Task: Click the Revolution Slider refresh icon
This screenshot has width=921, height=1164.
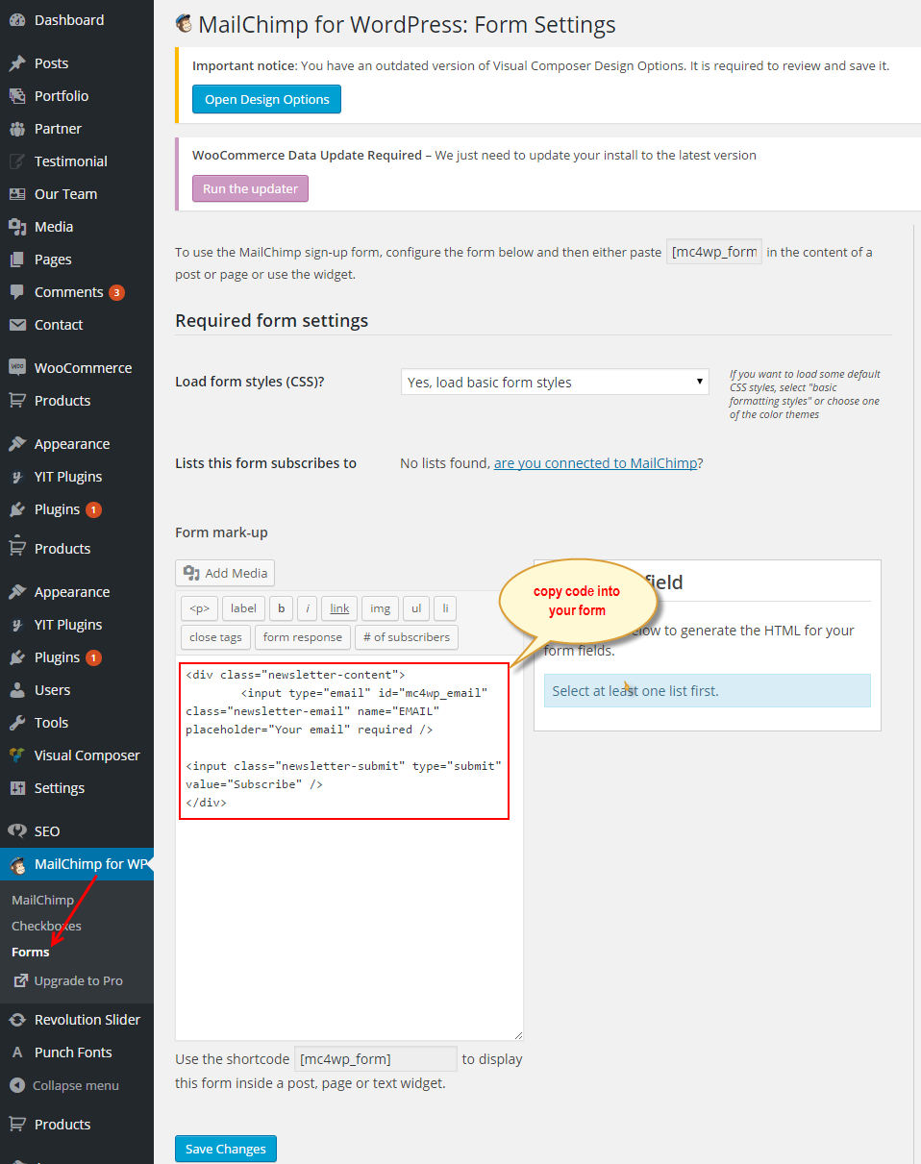Action: tap(17, 1020)
